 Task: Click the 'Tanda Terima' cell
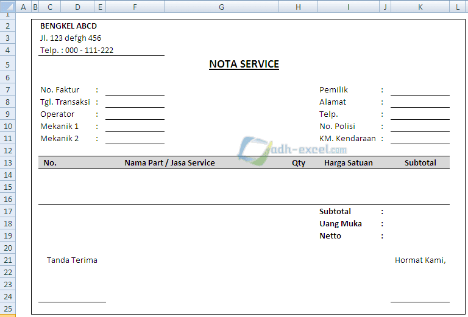pyautogui.click(x=72, y=260)
